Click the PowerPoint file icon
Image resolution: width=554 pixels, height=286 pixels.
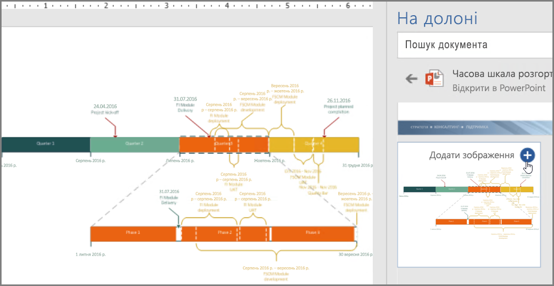434,78
